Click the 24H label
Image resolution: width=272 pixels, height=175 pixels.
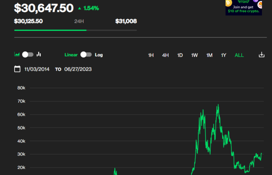[x=79, y=21]
